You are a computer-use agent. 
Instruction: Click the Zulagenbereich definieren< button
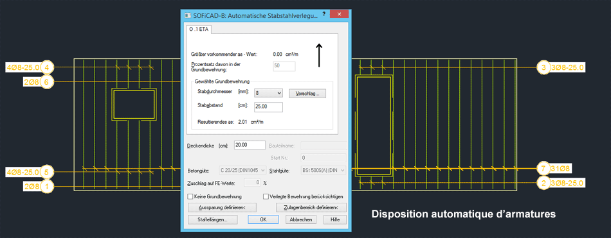point(311,208)
